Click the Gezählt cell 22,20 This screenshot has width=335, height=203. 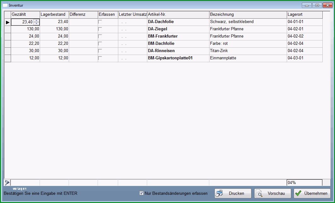tap(26, 44)
